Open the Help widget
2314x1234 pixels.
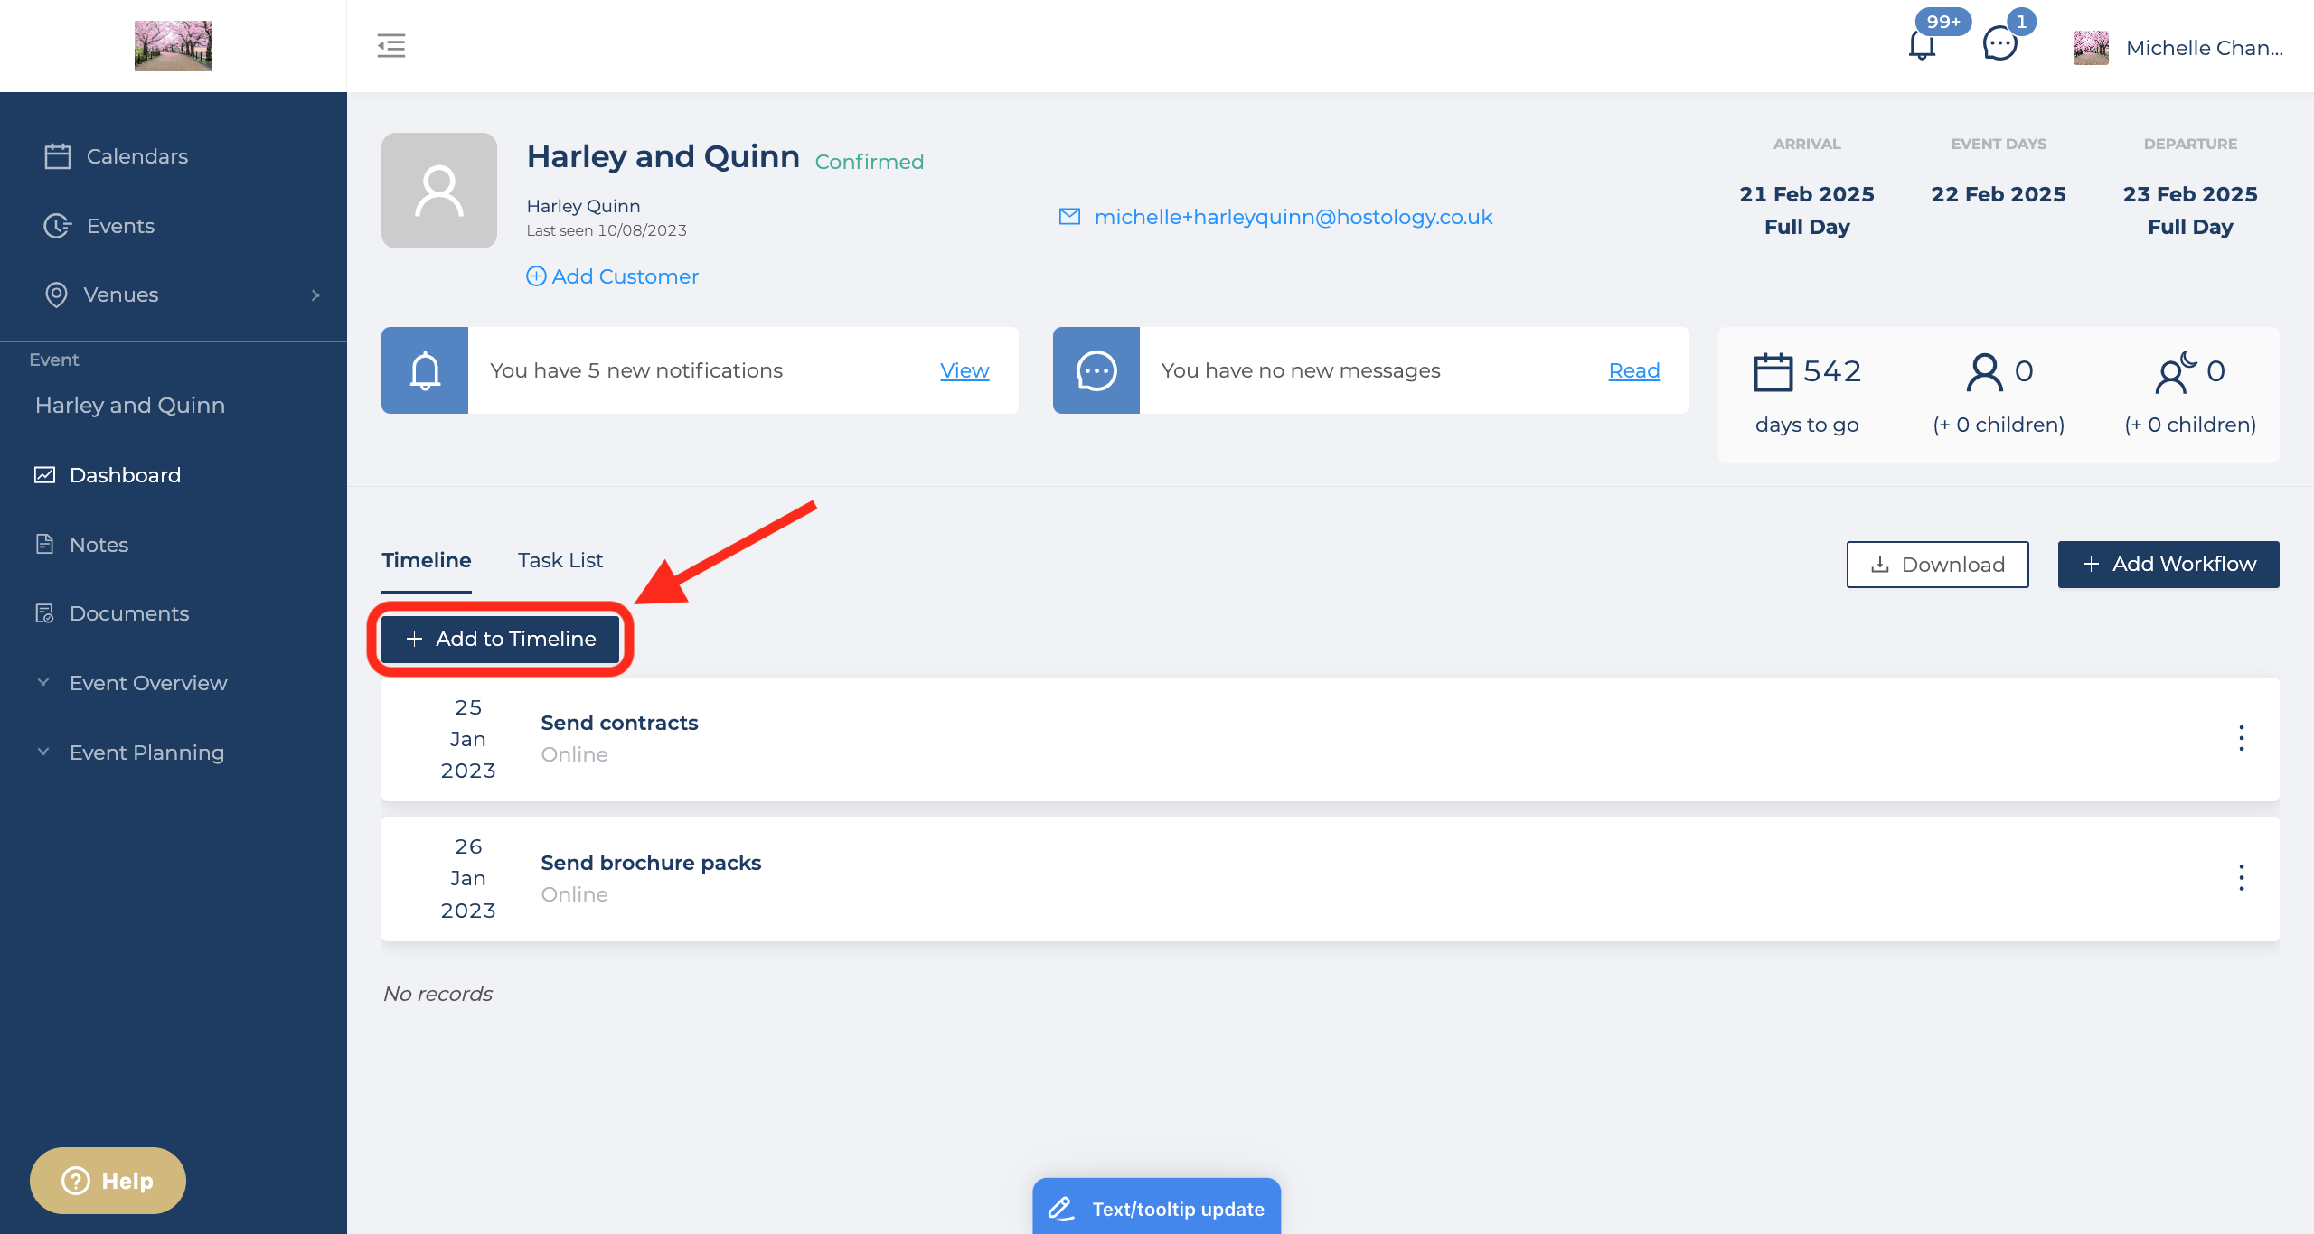[x=108, y=1181]
